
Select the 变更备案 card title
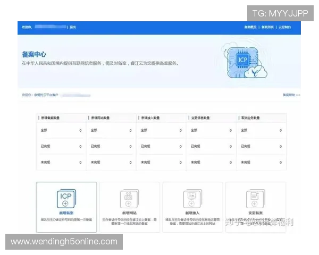pos(256,213)
